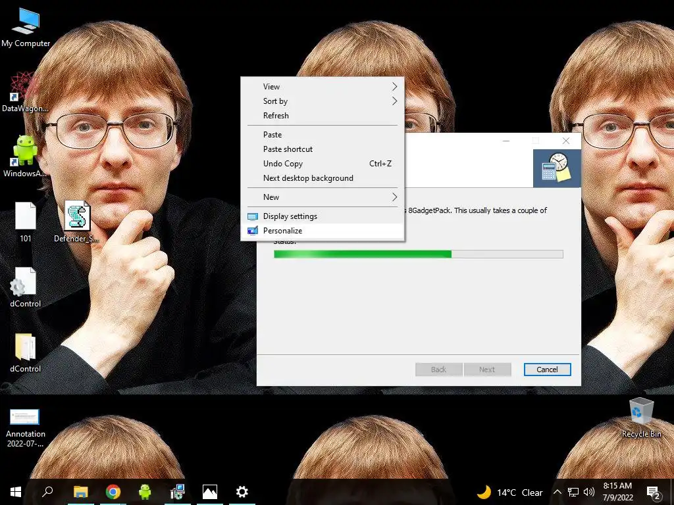This screenshot has height=505, width=674.
Task: Select the DataWagon shortcut icon
Action: coord(26,91)
